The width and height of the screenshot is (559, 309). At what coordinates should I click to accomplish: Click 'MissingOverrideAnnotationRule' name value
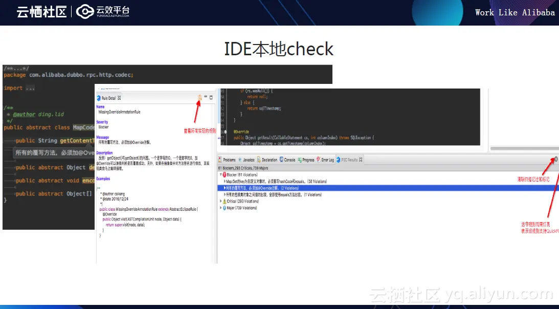[x=120, y=112]
